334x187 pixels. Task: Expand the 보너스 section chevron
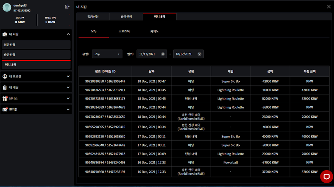(x=68, y=99)
